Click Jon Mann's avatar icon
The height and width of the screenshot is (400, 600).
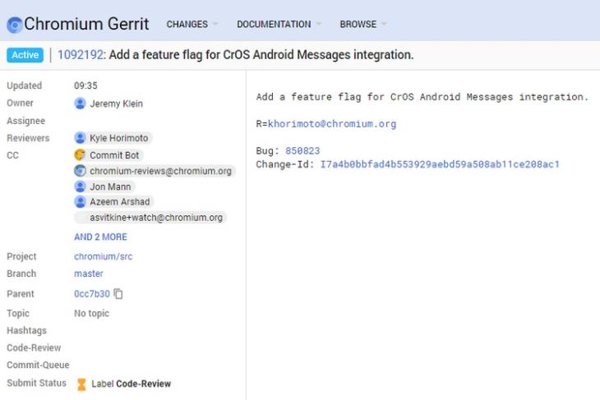point(80,186)
